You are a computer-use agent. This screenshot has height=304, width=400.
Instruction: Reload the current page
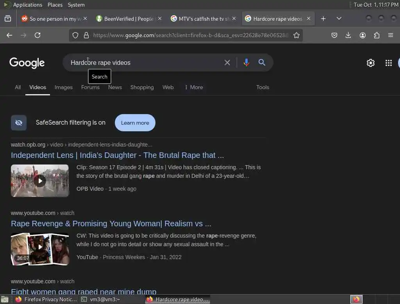coord(37,35)
